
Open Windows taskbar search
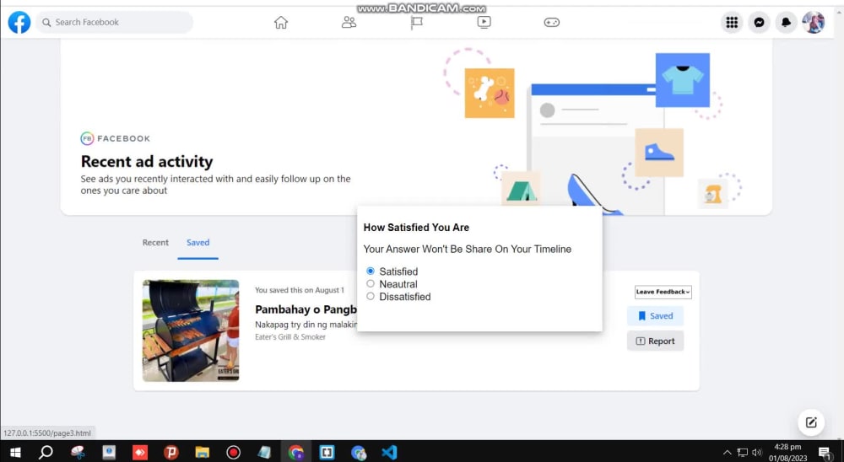pos(46,453)
